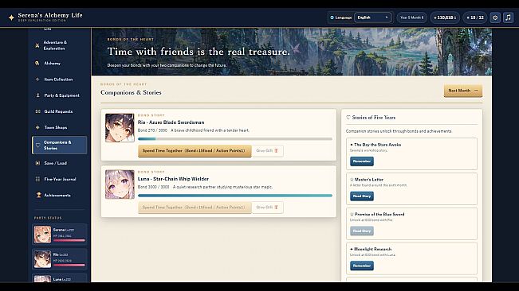This screenshot has width=519, height=291.
Task: Click the 110,618 gold counter
Action: tap(445, 17)
